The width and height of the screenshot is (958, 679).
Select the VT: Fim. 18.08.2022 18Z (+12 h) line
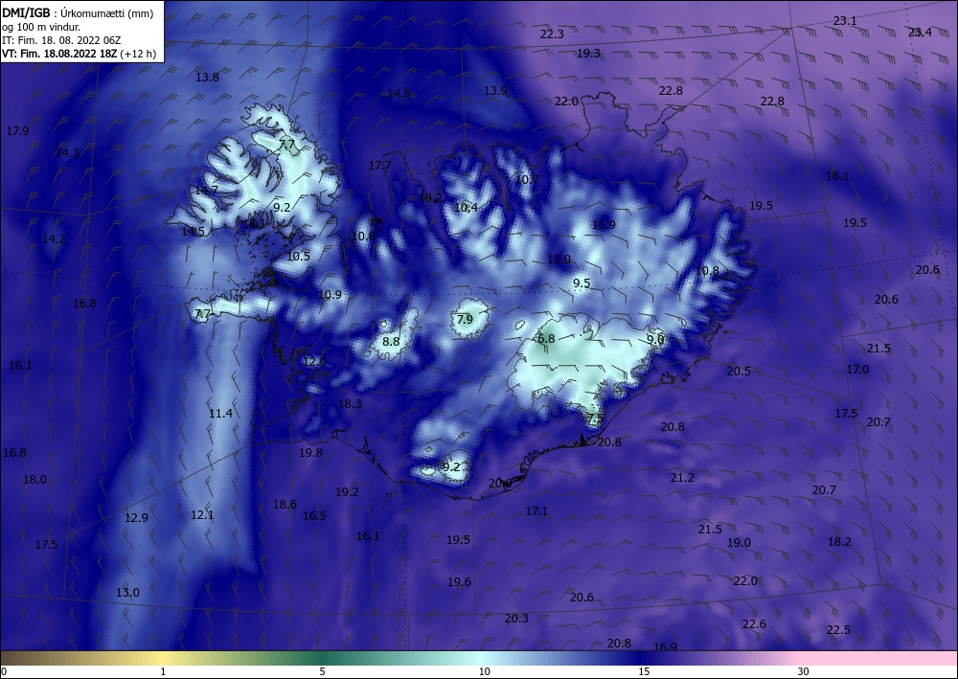tap(79, 54)
